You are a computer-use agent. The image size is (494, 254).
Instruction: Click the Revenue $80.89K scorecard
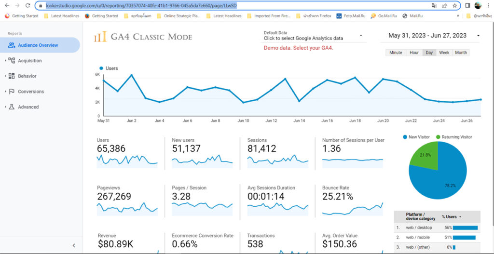[127, 242]
